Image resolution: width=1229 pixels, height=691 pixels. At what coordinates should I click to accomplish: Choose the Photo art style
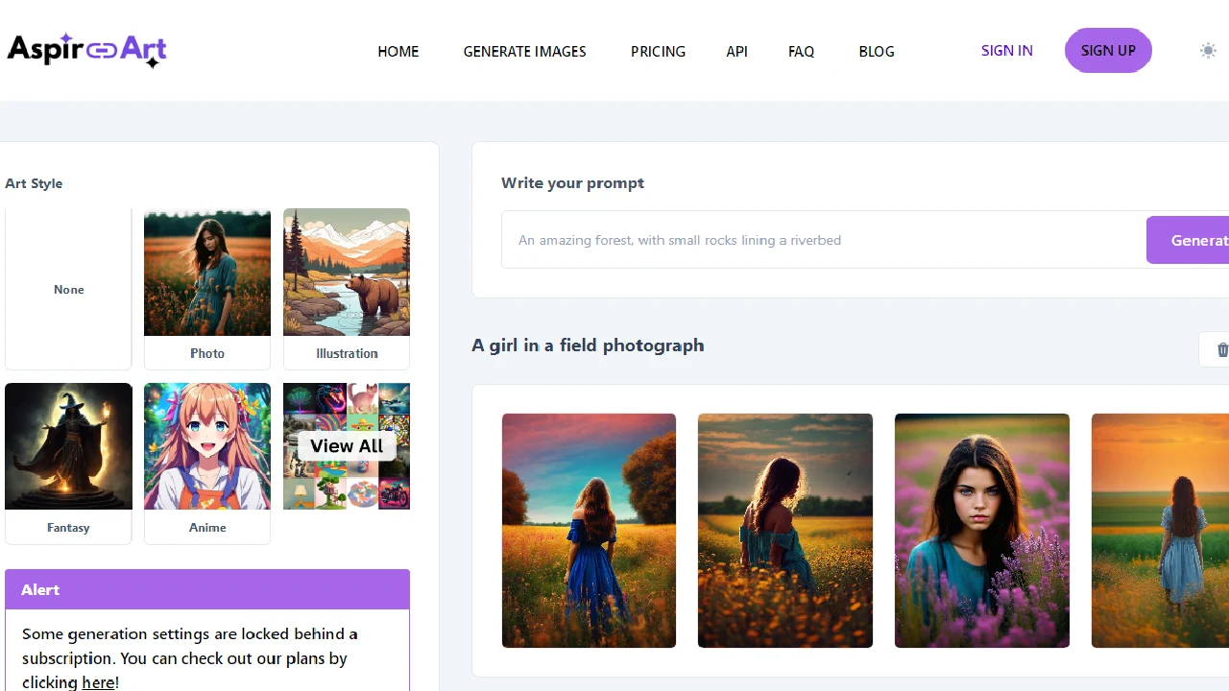point(207,289)
